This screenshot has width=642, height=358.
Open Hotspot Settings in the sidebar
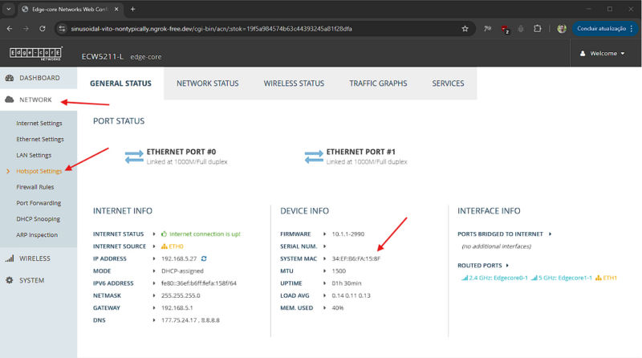tap(39, 171)
